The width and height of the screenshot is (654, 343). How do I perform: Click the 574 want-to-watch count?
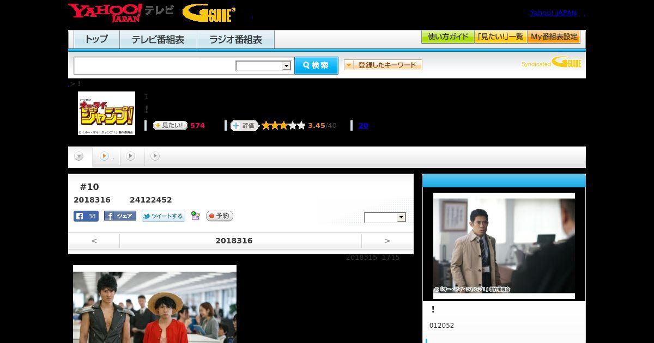pos(197,125)
